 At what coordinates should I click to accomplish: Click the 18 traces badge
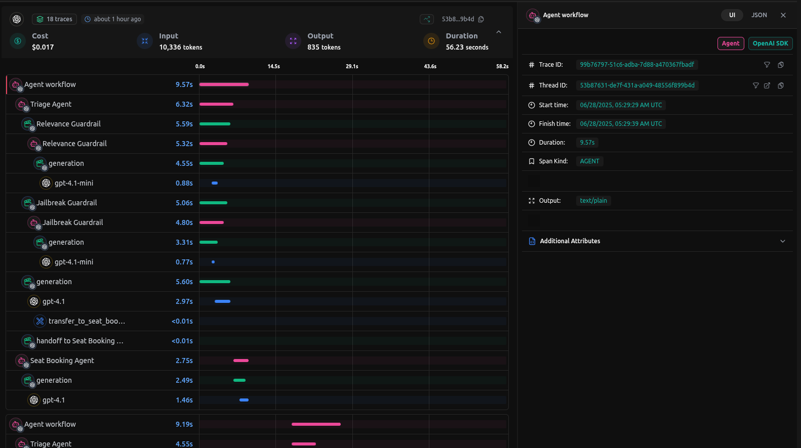point(55,19)
